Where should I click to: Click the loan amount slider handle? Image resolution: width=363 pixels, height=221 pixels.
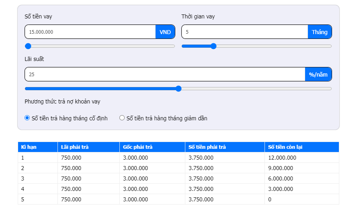[x=28, y=46]
